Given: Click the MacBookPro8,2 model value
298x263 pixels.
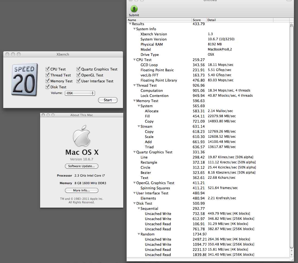Looking at the screenshot, I should coord(220,49).
